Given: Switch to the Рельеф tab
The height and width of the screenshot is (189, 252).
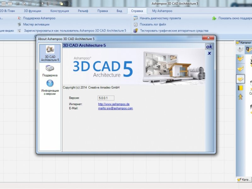Looking at the screenshot, I should coord(83,11).
